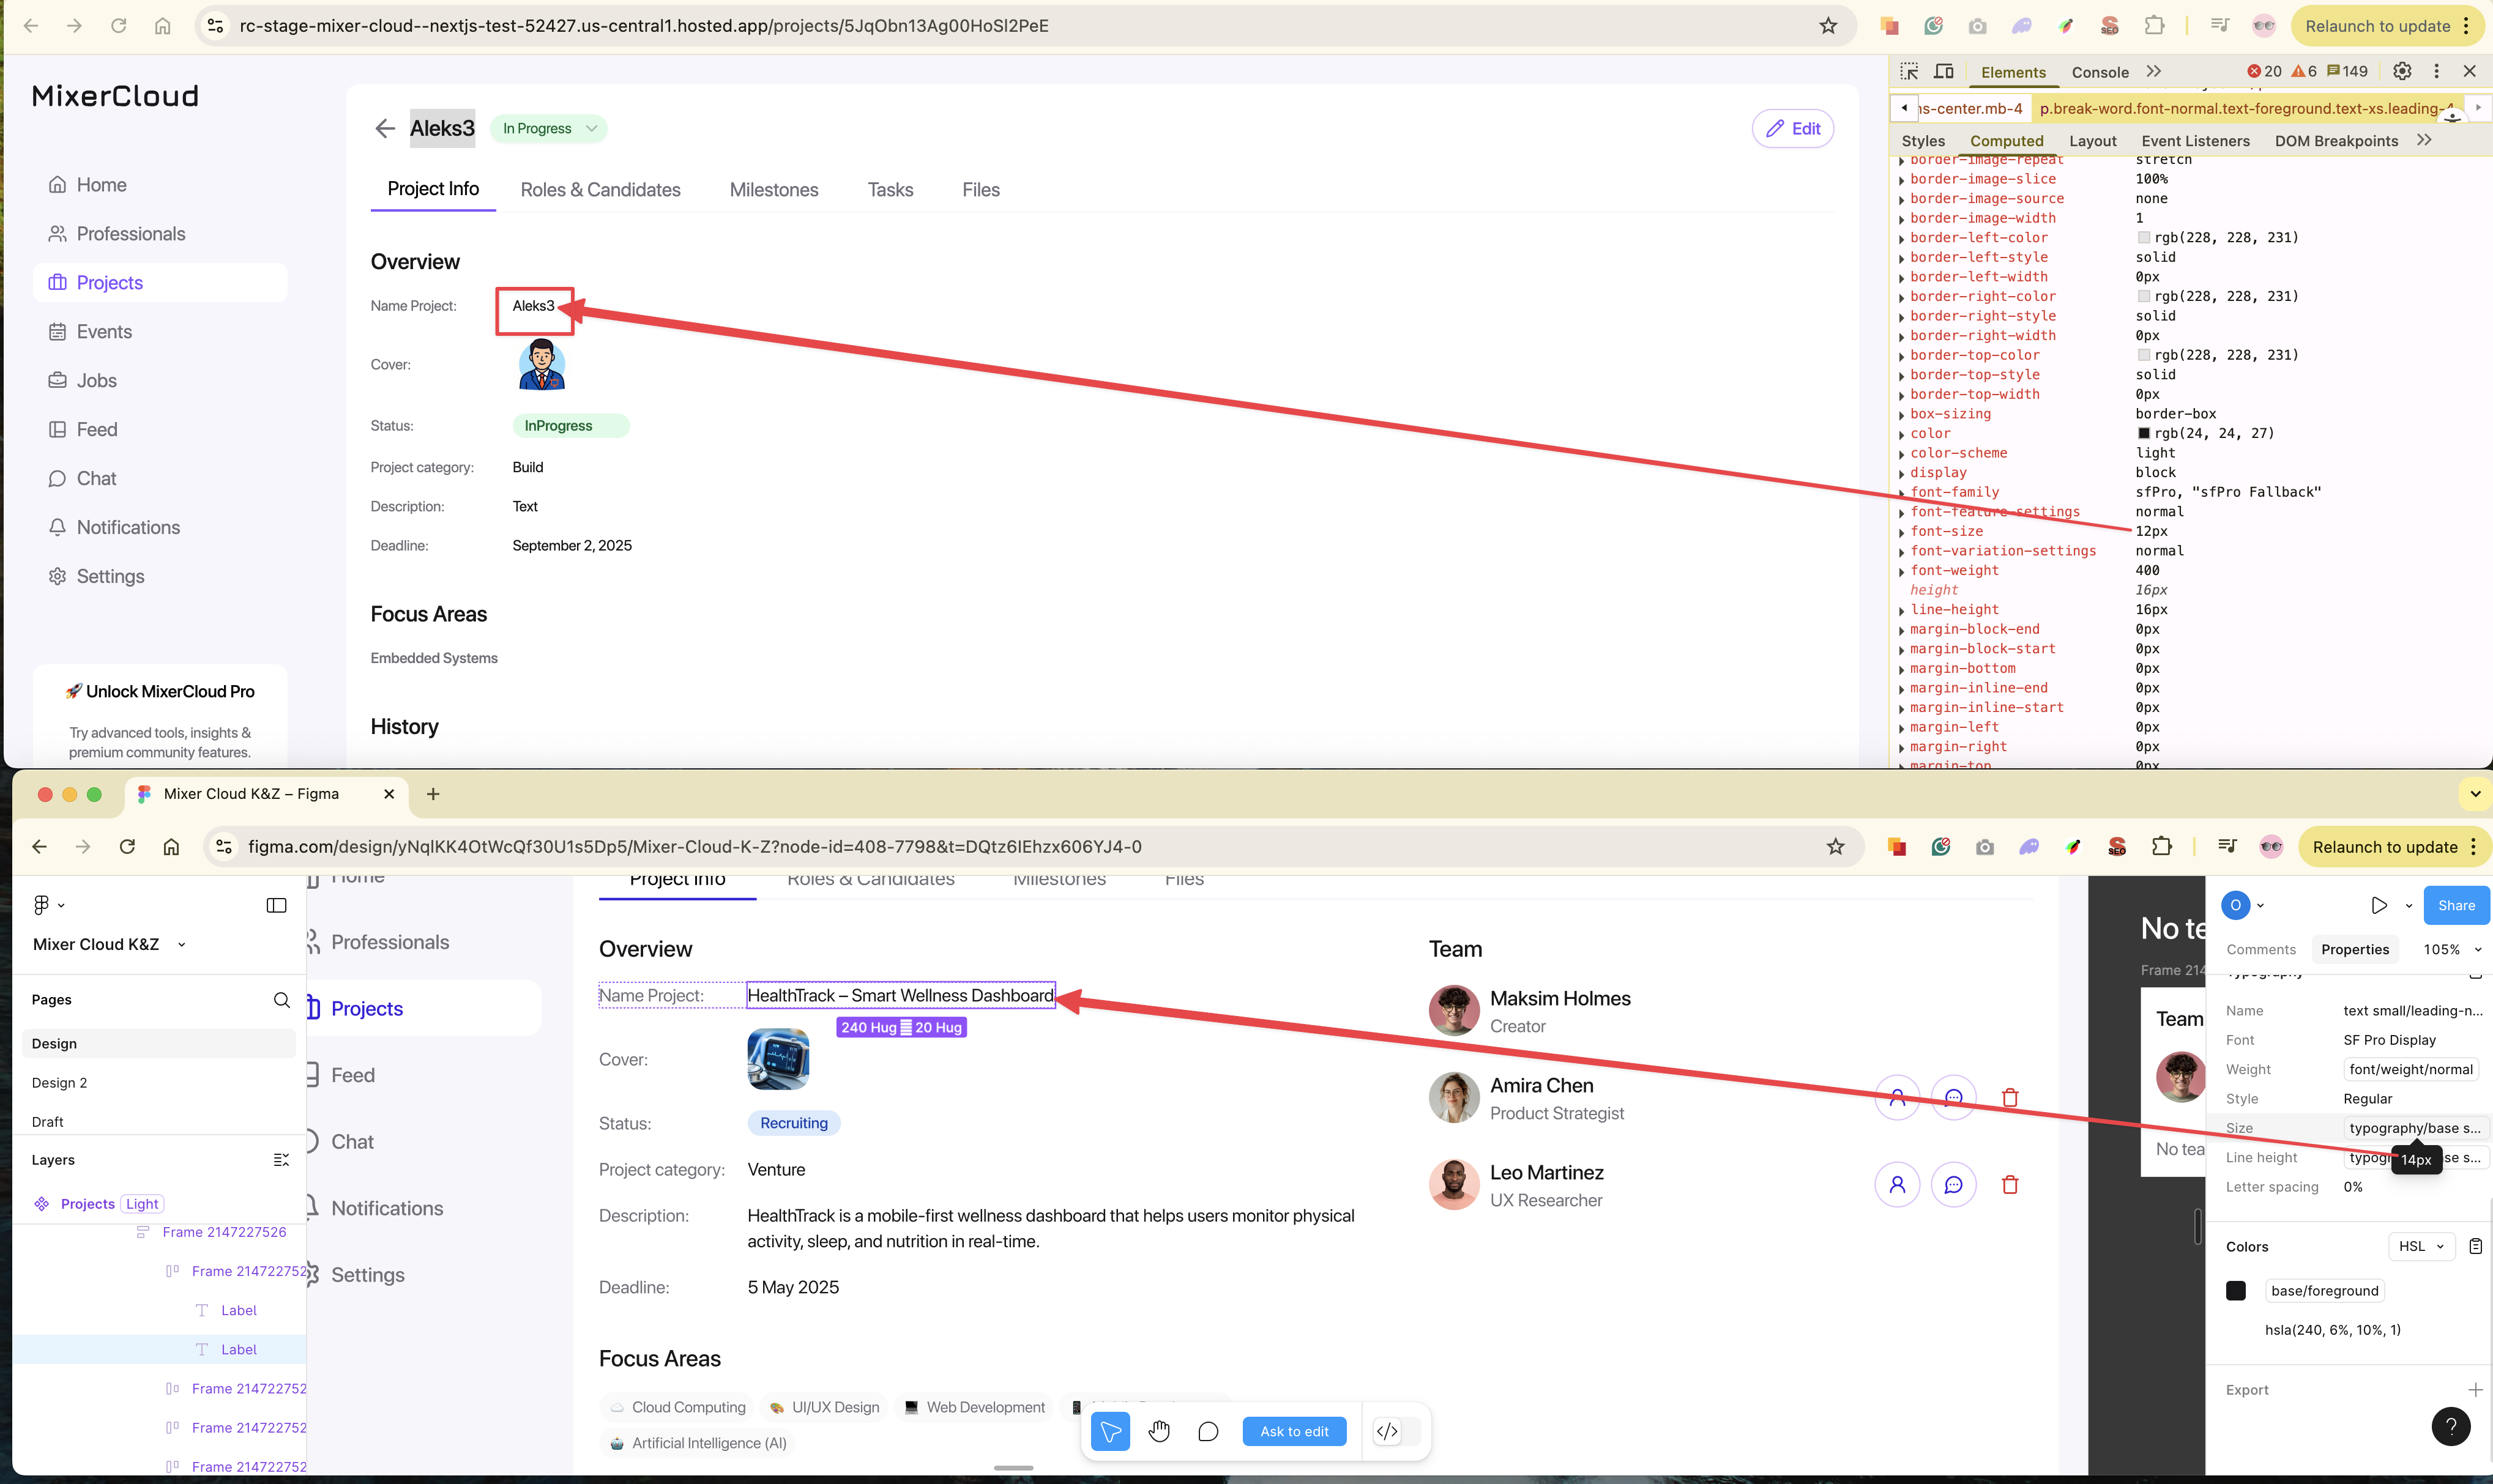2493x1484 pixels.
Task: Open the HSL color format dropdown
Action: click(2421, 1246)
